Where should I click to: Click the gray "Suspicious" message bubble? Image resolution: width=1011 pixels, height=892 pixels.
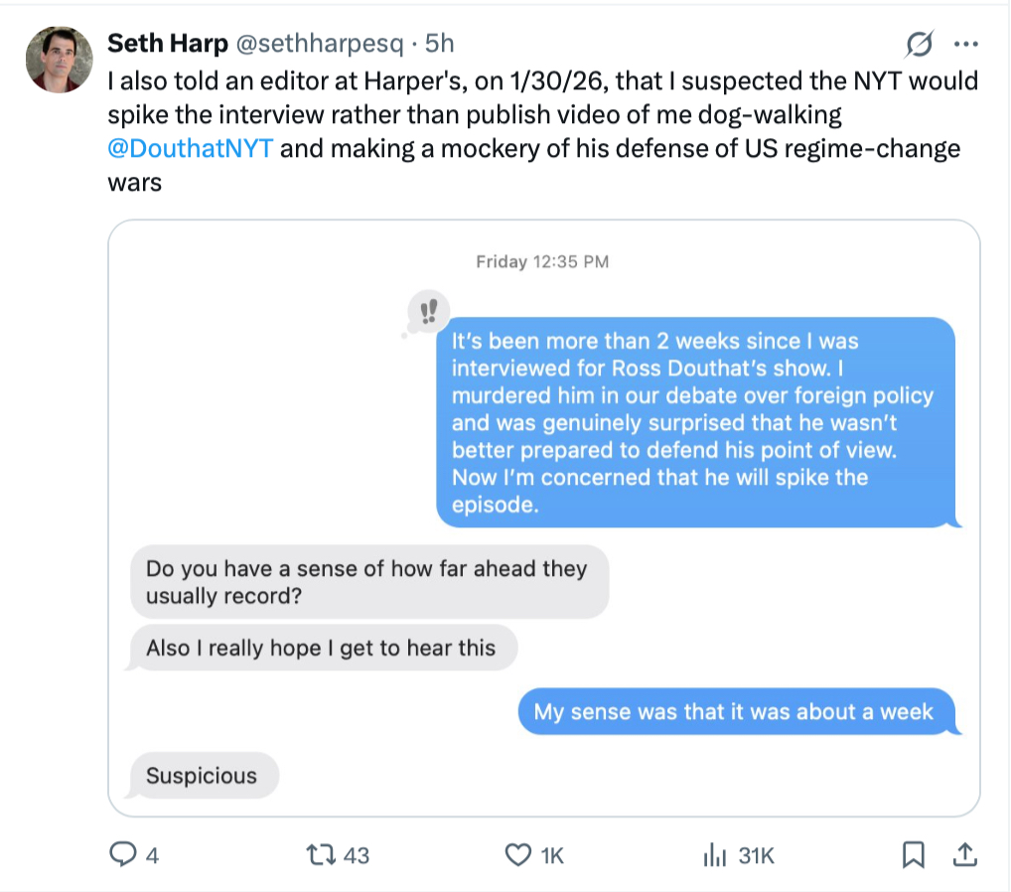[x=203, y=776]
